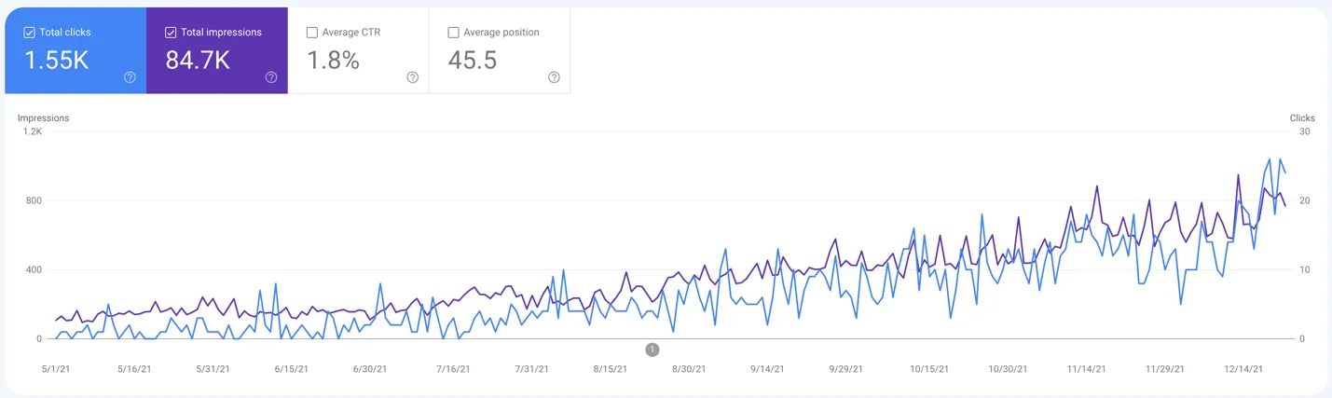Click the Average CTR help question mark
The width and height of the screenshot is (1332, 398).
click(413, 77)
